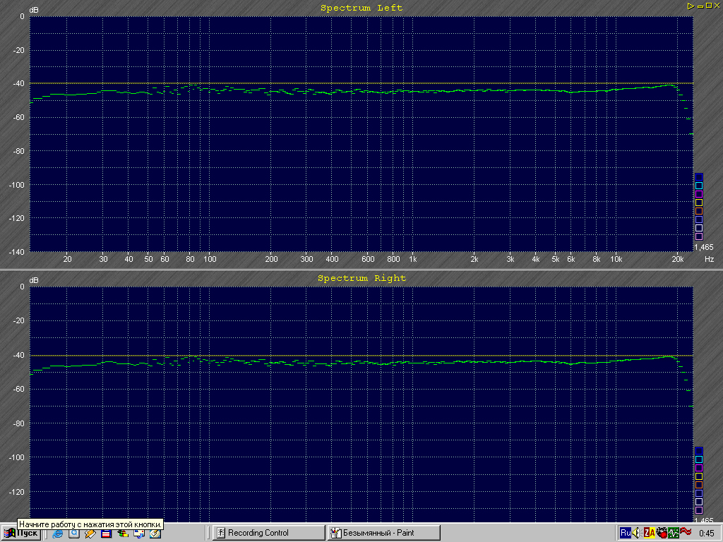Image resolution: width=723 pixels, height=542 pixels.
Task: Select the cyan swatch in Spectrum Left
Action: point(699,186)
